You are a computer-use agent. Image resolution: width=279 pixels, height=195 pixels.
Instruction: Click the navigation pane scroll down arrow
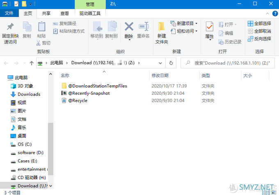click(51, 186)
